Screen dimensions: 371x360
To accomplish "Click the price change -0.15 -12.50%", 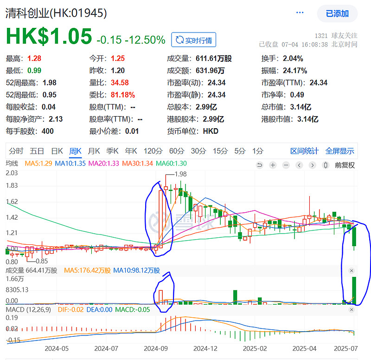I will pyautogui.click(x=131, y=40).
